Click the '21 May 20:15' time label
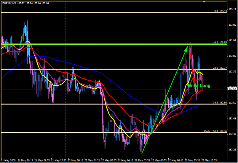Viewport: 238px width, 163px height. click(25, 160)
